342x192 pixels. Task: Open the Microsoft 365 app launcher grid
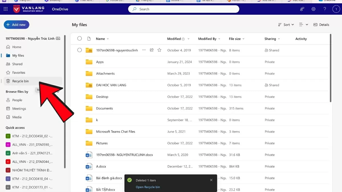click(x=5, y=9)
